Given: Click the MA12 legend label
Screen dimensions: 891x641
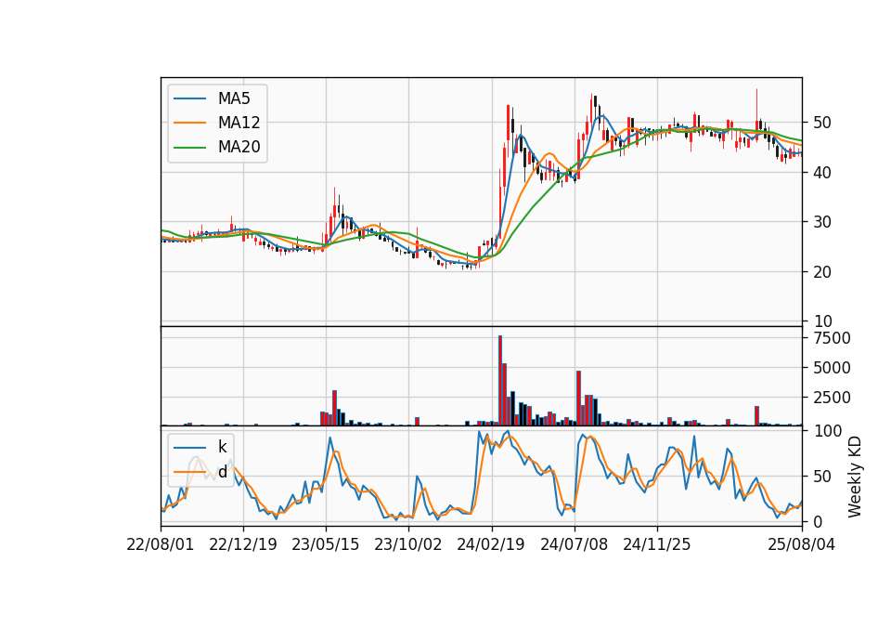Looking at the screenshot, I should click(x=239, y=123).
